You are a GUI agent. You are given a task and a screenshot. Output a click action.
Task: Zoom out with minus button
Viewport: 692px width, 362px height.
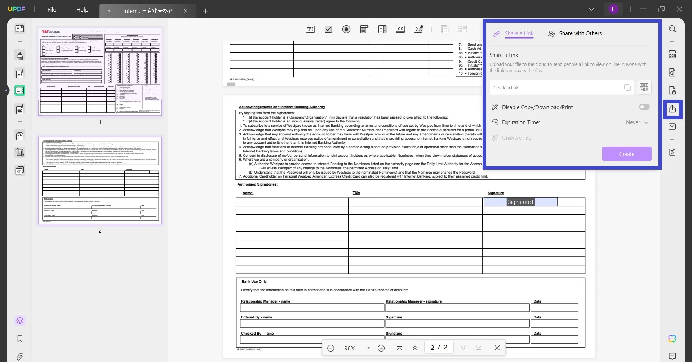click(331, 348)
